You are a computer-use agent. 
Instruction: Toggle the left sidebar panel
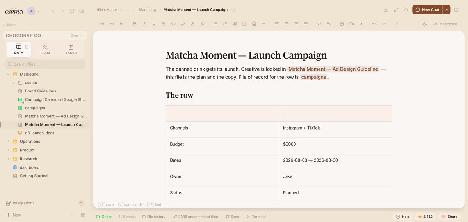[x=82, y=11]
